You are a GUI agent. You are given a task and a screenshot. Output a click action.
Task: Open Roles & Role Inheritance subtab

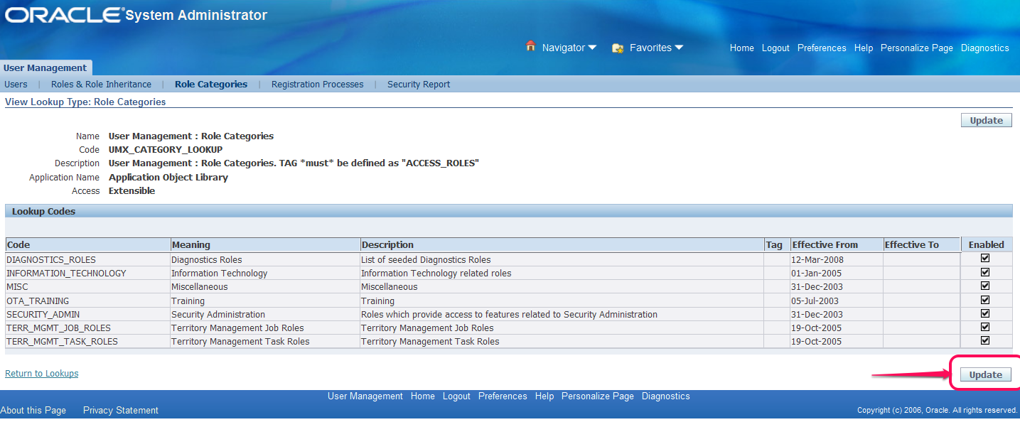pyautogui.click(x=101, y=85)
